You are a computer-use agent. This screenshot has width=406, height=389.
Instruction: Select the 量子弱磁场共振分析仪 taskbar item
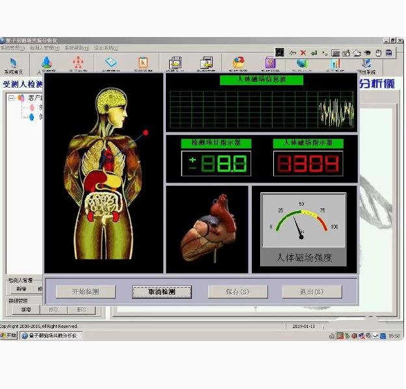tap(51, 336)
